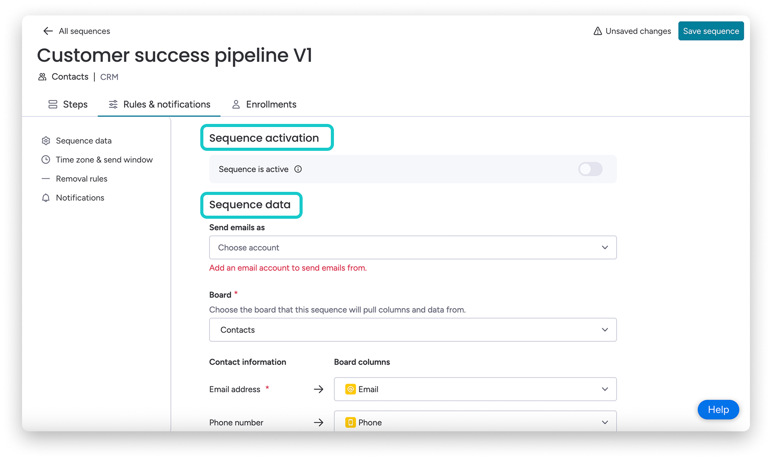The image size is (772, 460).
Task: Open the Phone number board column dropdown
Action: pyautogui.click(x=475, y=422)
